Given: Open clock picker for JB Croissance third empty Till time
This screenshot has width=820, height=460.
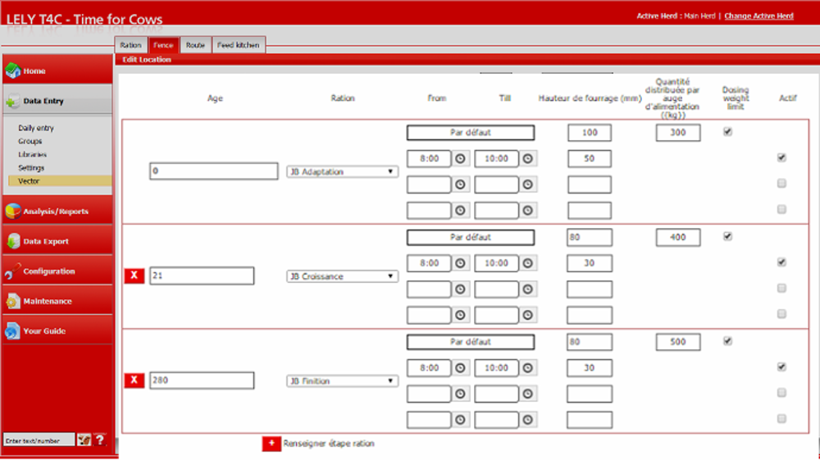Looking at the screenshot, I should coord(527,315).
